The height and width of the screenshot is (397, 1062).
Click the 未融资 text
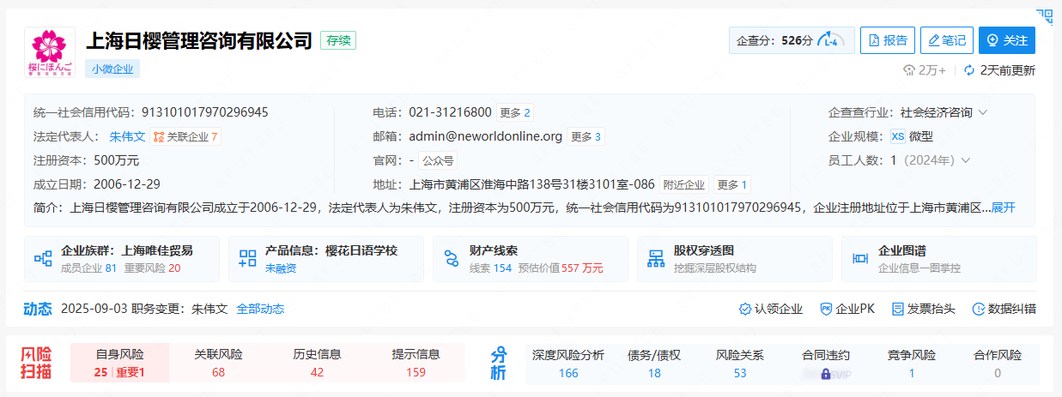tap(281, 268)
